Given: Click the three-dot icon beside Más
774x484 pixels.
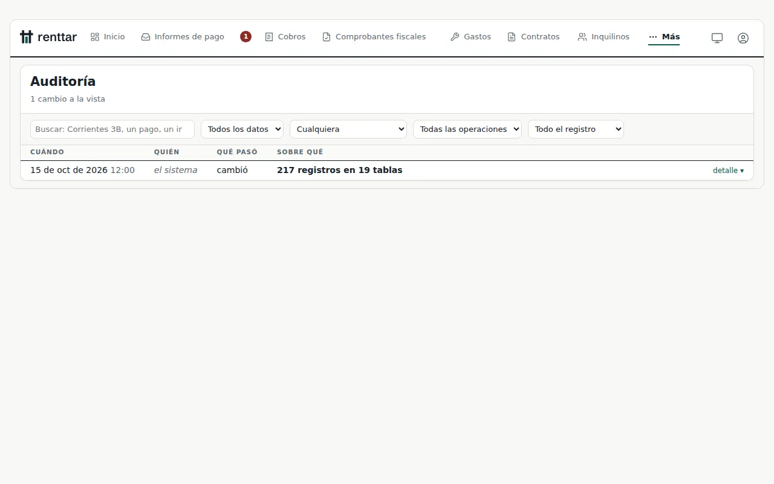Looking at the screenshot, I should (x=653, y=37).
